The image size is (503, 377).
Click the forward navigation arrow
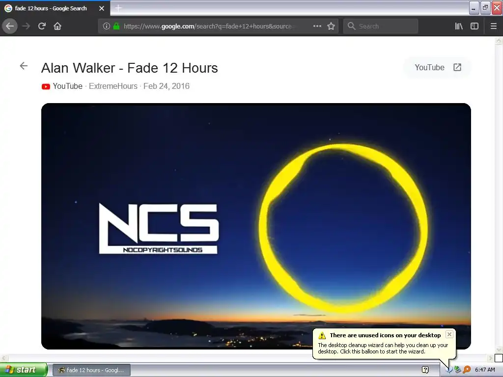point(27,26)
